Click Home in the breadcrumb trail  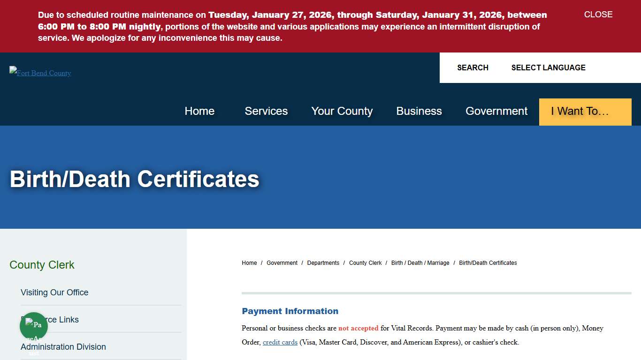pyautogui.click(x=249, y=263)
